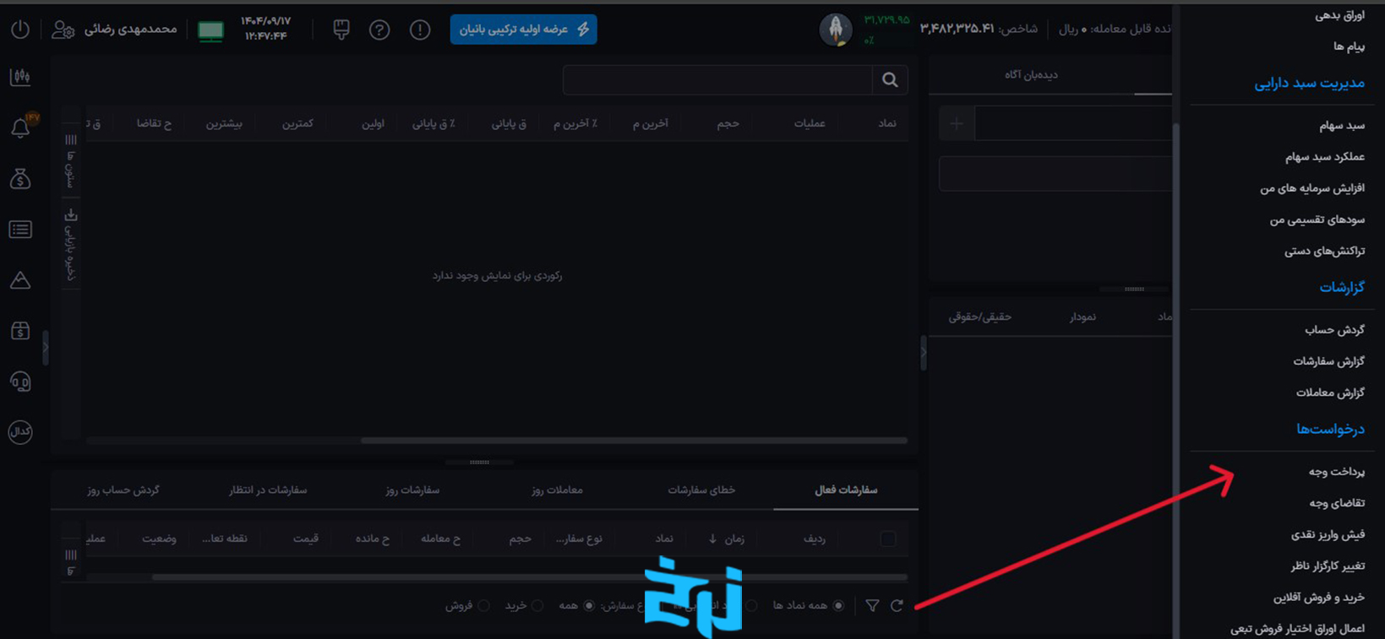Switch to سفارشات فعال tab
Screen dimensions: 1385x639
tap(846, 490)
